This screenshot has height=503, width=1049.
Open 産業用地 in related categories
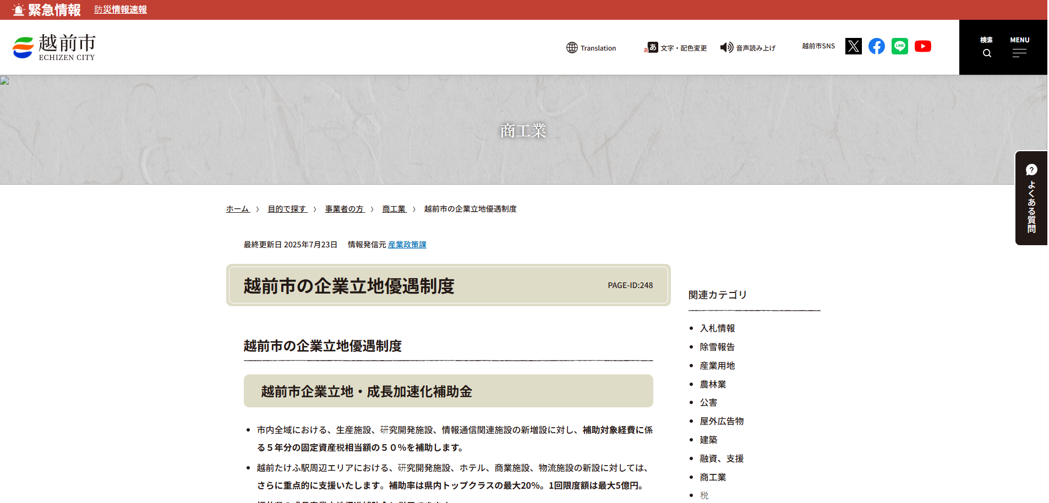[717, 366]
